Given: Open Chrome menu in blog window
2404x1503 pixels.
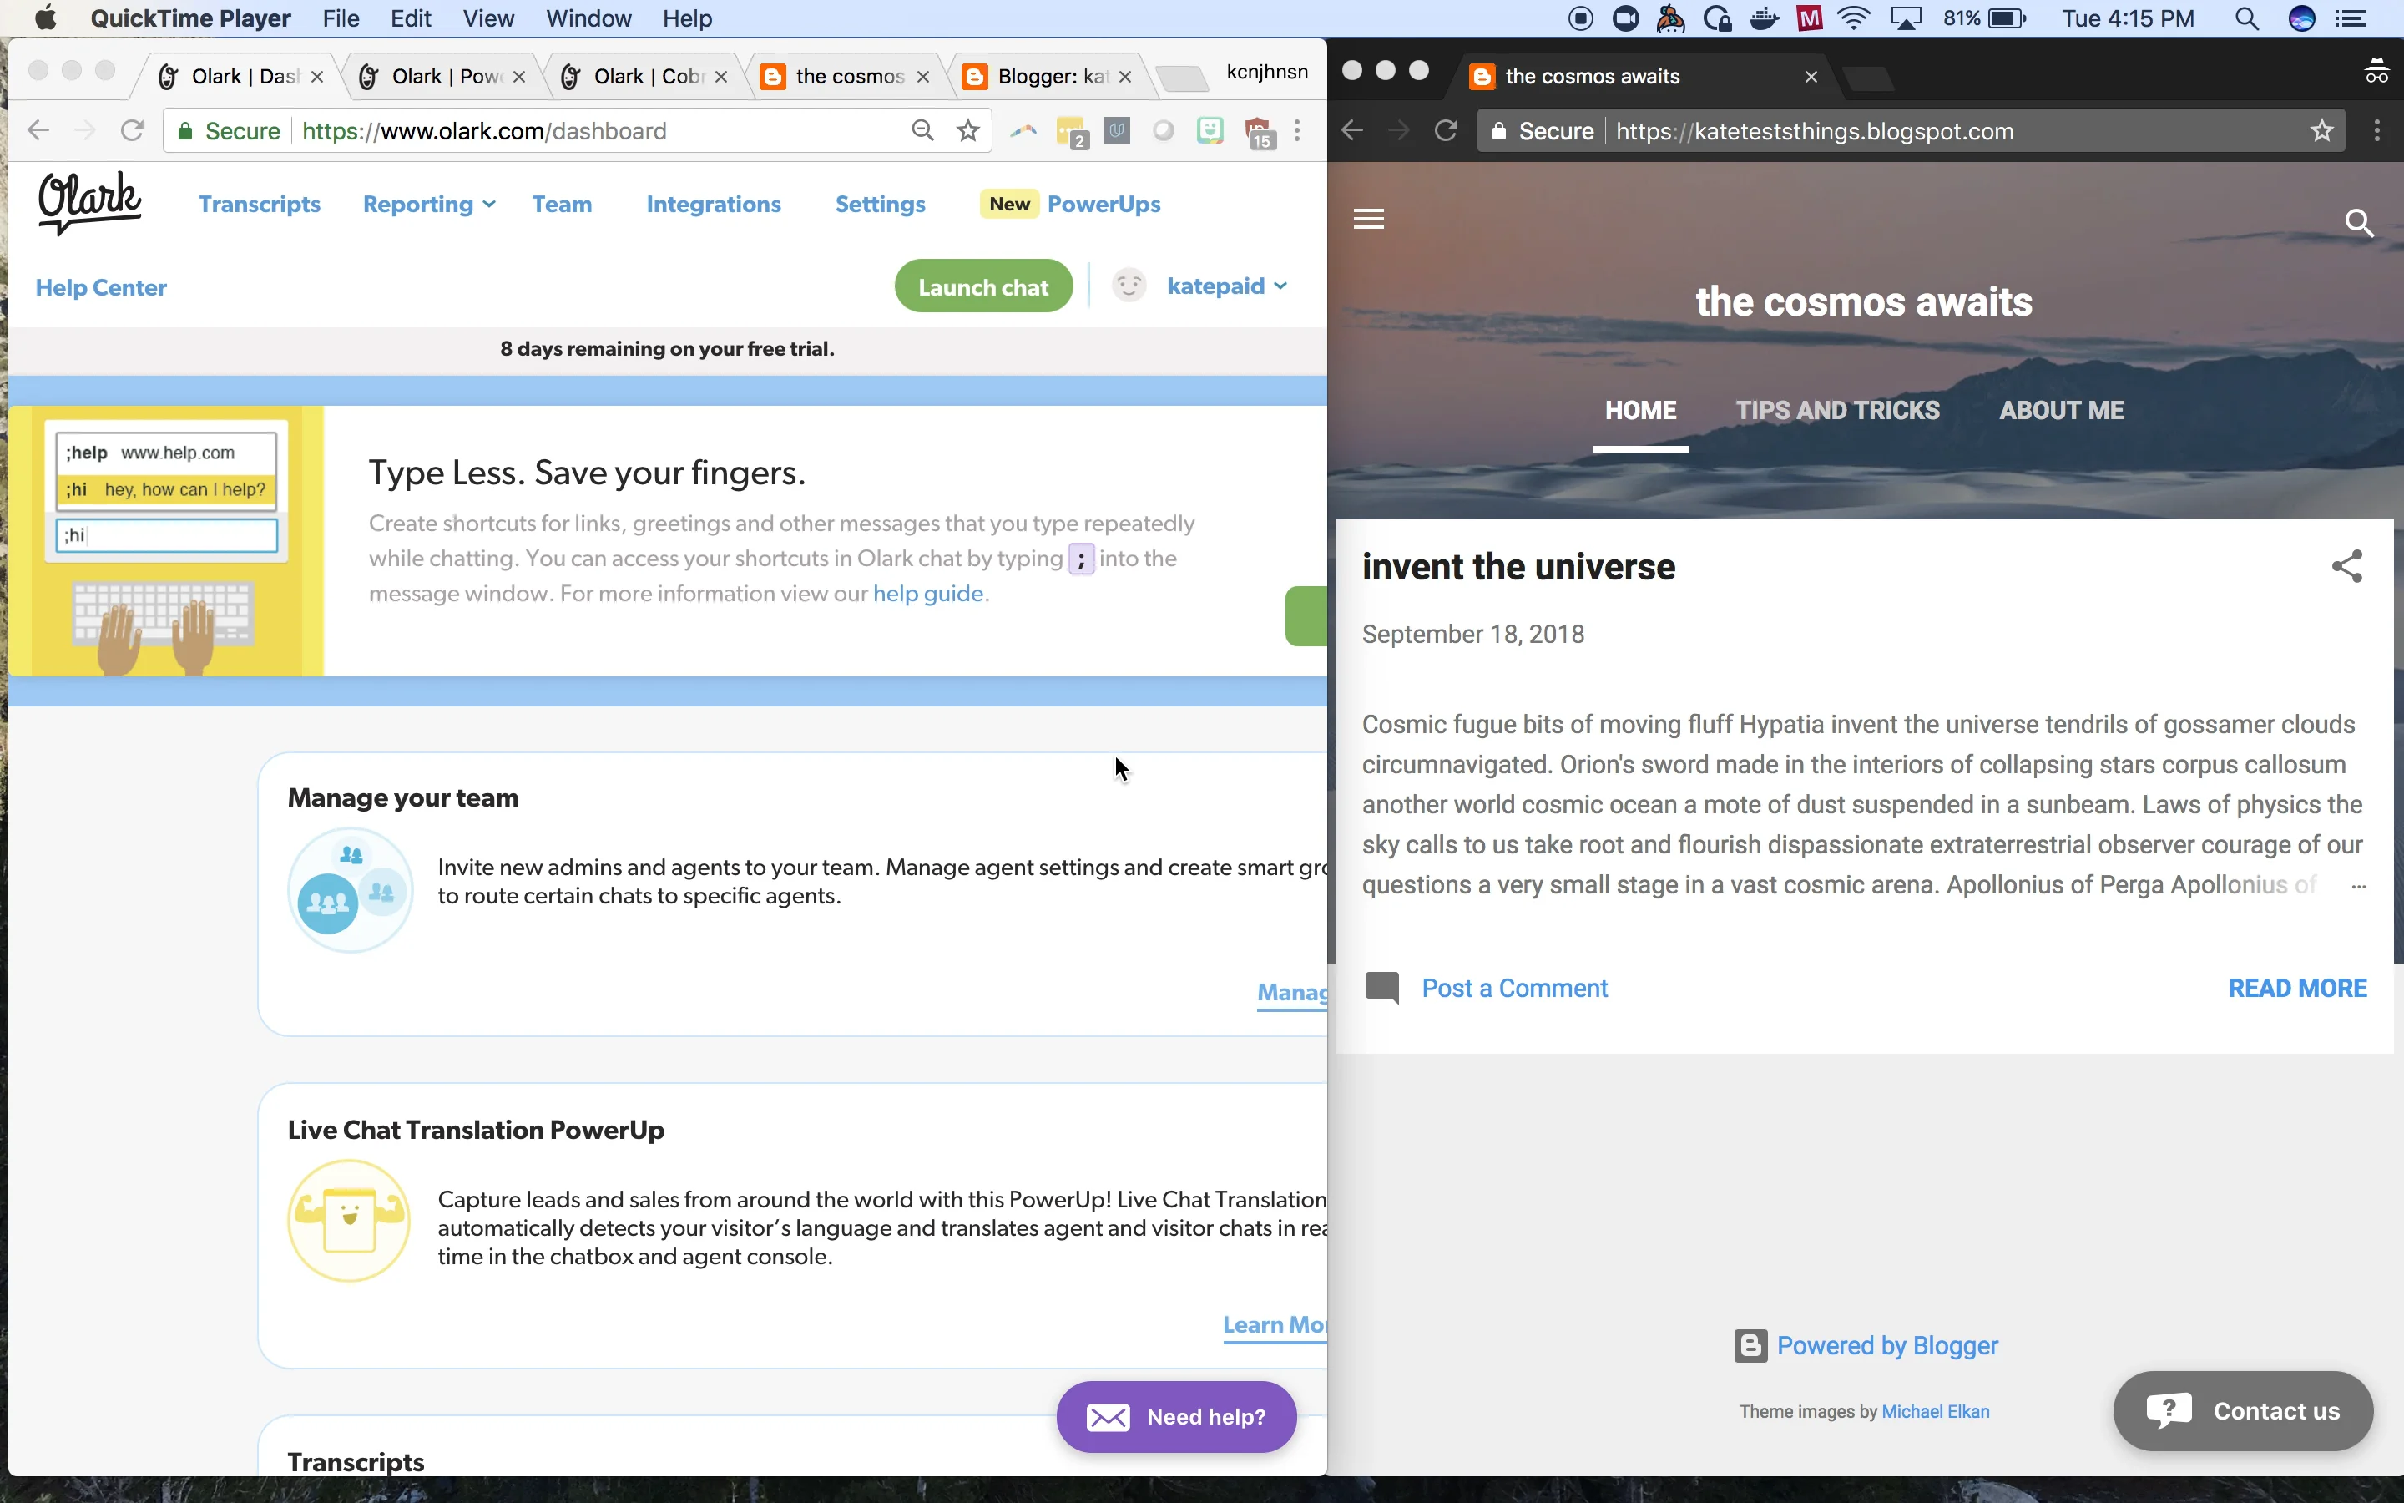Looking at the screenshot, I should click(2377, 130).
